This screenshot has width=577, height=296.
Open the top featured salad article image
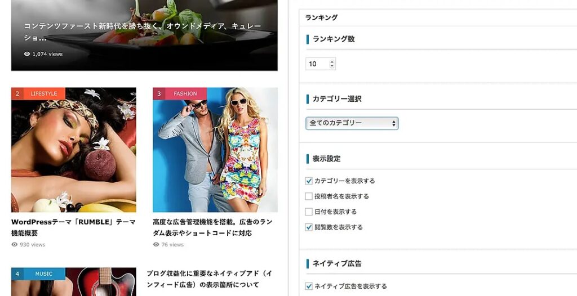coord(144,35)
